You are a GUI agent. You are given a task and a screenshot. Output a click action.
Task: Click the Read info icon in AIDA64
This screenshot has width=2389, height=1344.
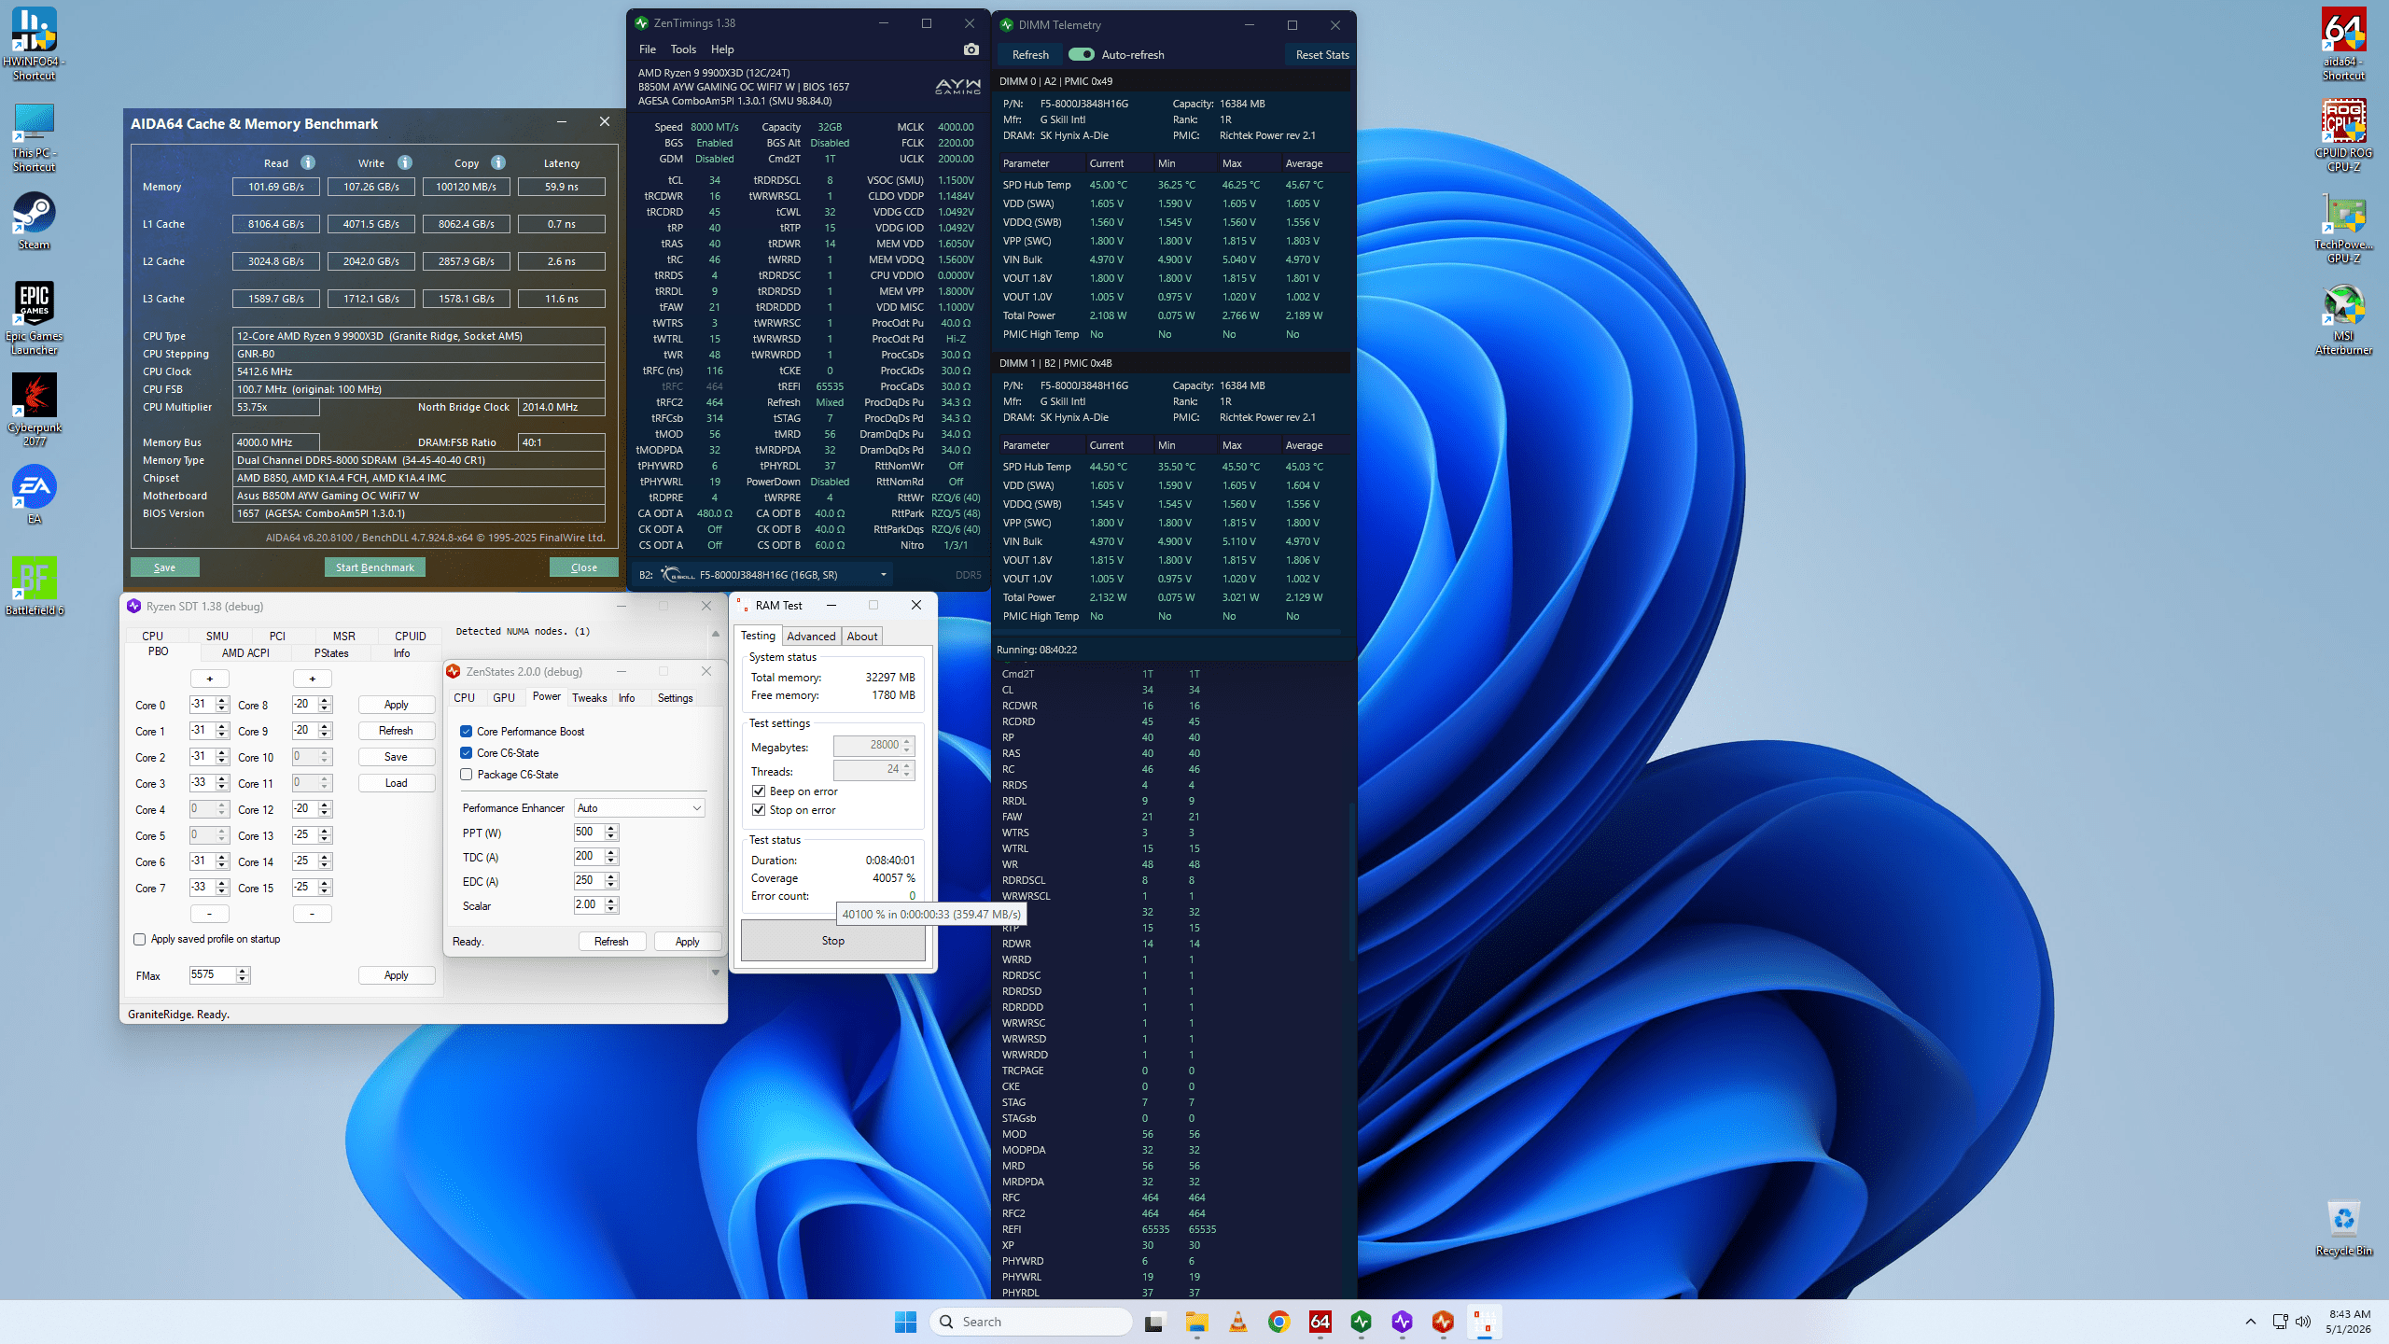click(x=308, y=162)
